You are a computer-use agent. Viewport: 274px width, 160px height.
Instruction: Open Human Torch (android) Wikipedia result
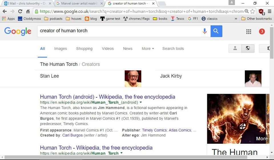108,97
